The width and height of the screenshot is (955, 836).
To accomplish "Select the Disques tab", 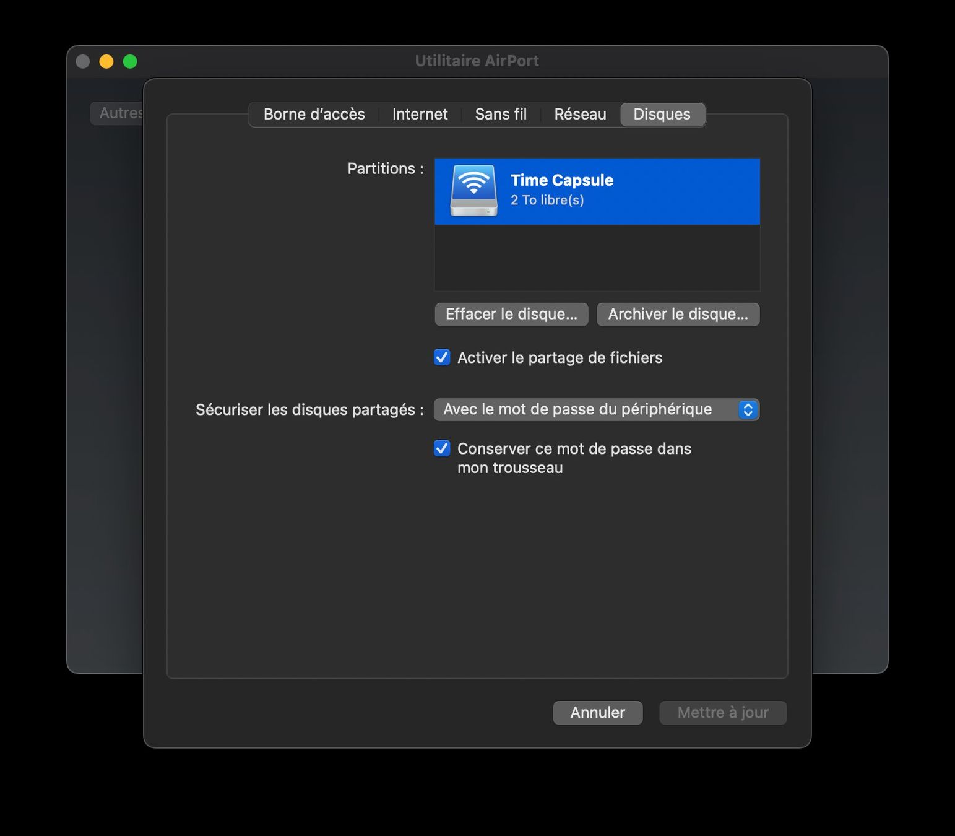I will [662, 115].
